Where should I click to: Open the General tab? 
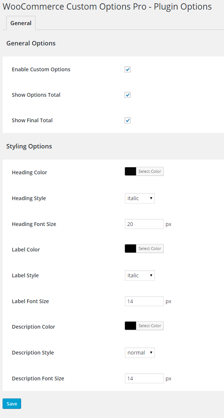coord(21,23)
